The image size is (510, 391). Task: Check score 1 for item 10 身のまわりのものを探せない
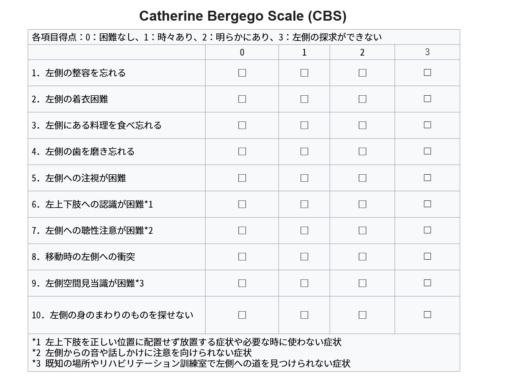(x=304, y=315)
